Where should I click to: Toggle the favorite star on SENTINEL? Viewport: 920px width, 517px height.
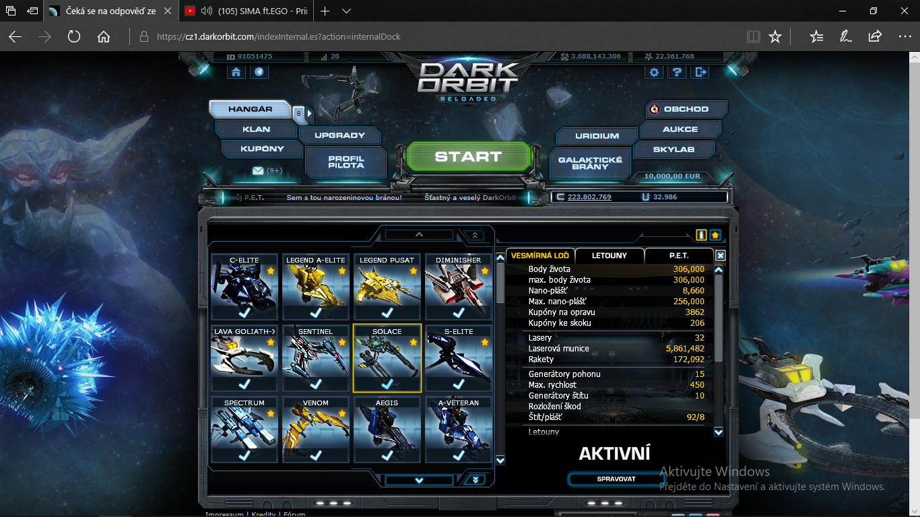coord(341,342)
